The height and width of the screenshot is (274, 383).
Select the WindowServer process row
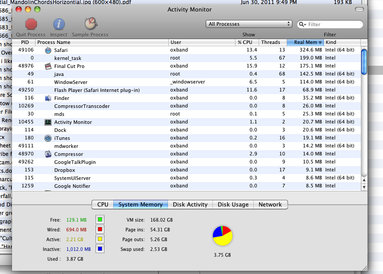pos(186,82)
